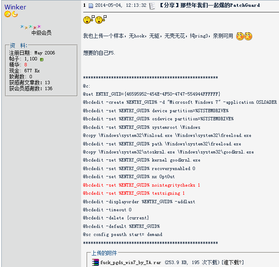Screen dimensions: 279x267
Task: Click the bcdedit -timeout 0 line
Action: (107, 210)
